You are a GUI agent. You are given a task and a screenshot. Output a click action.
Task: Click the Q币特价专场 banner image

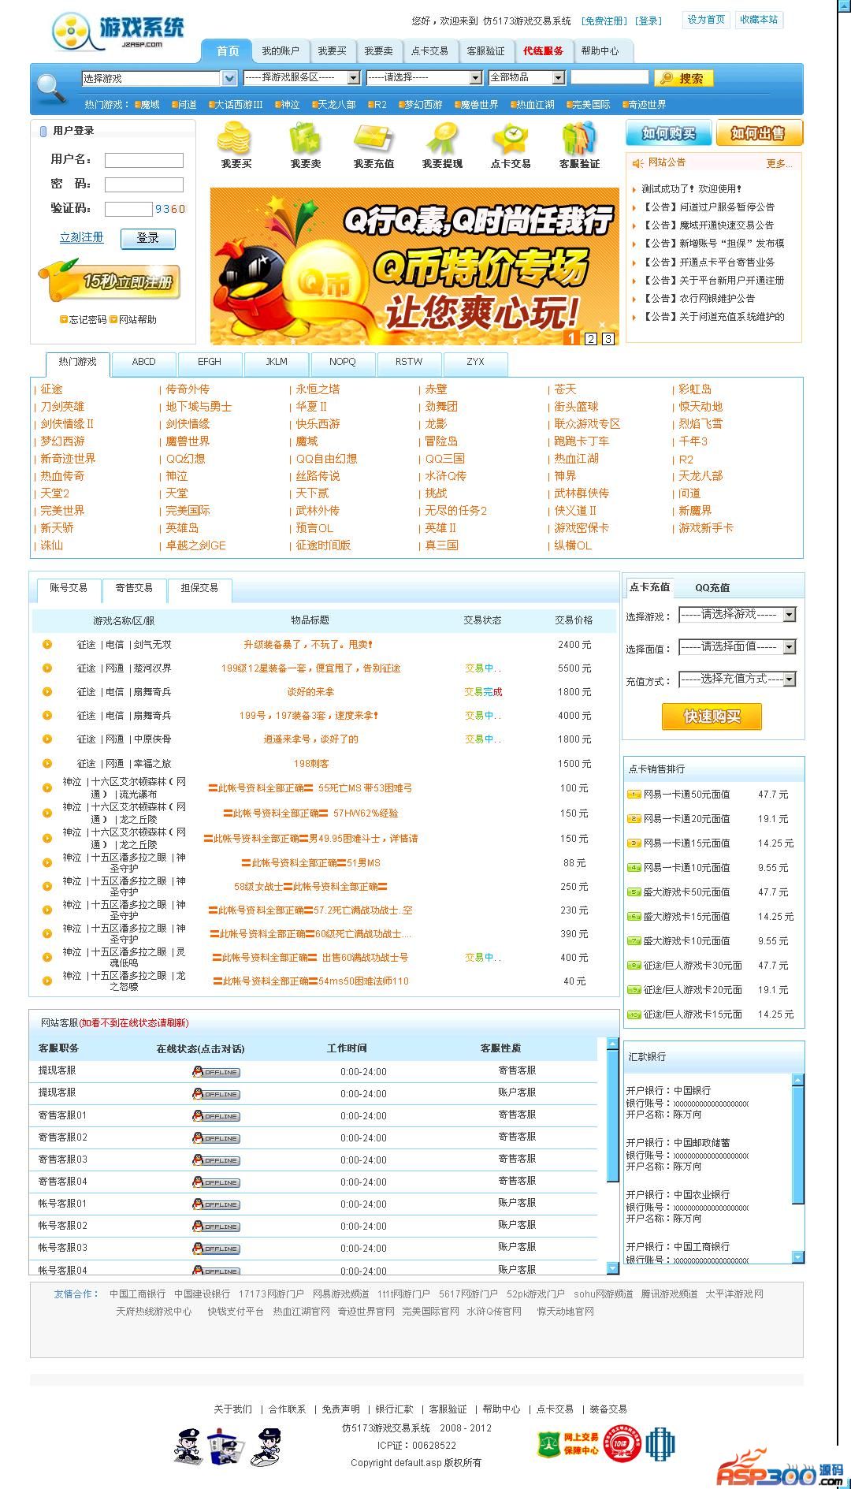pyautogui.click(x=414, y=266)
